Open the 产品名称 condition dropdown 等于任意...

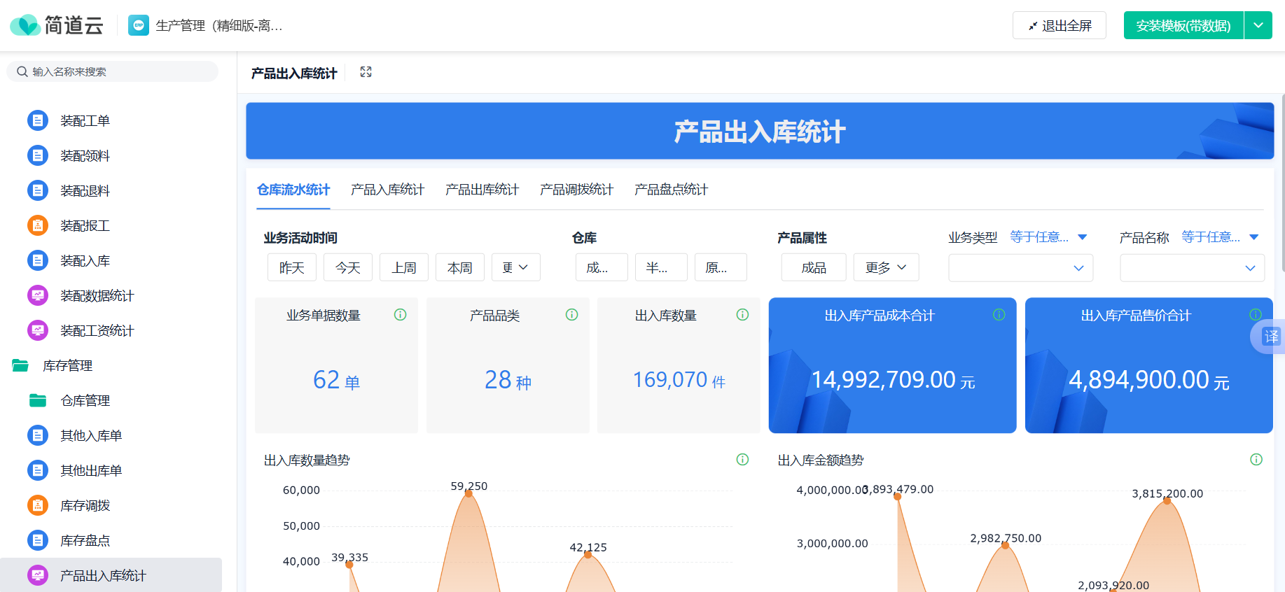[x=1220, y=237]
